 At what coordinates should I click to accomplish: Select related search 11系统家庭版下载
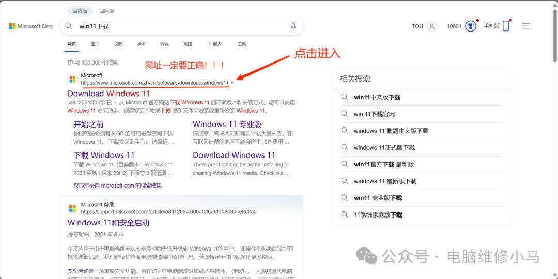(378, 214)
